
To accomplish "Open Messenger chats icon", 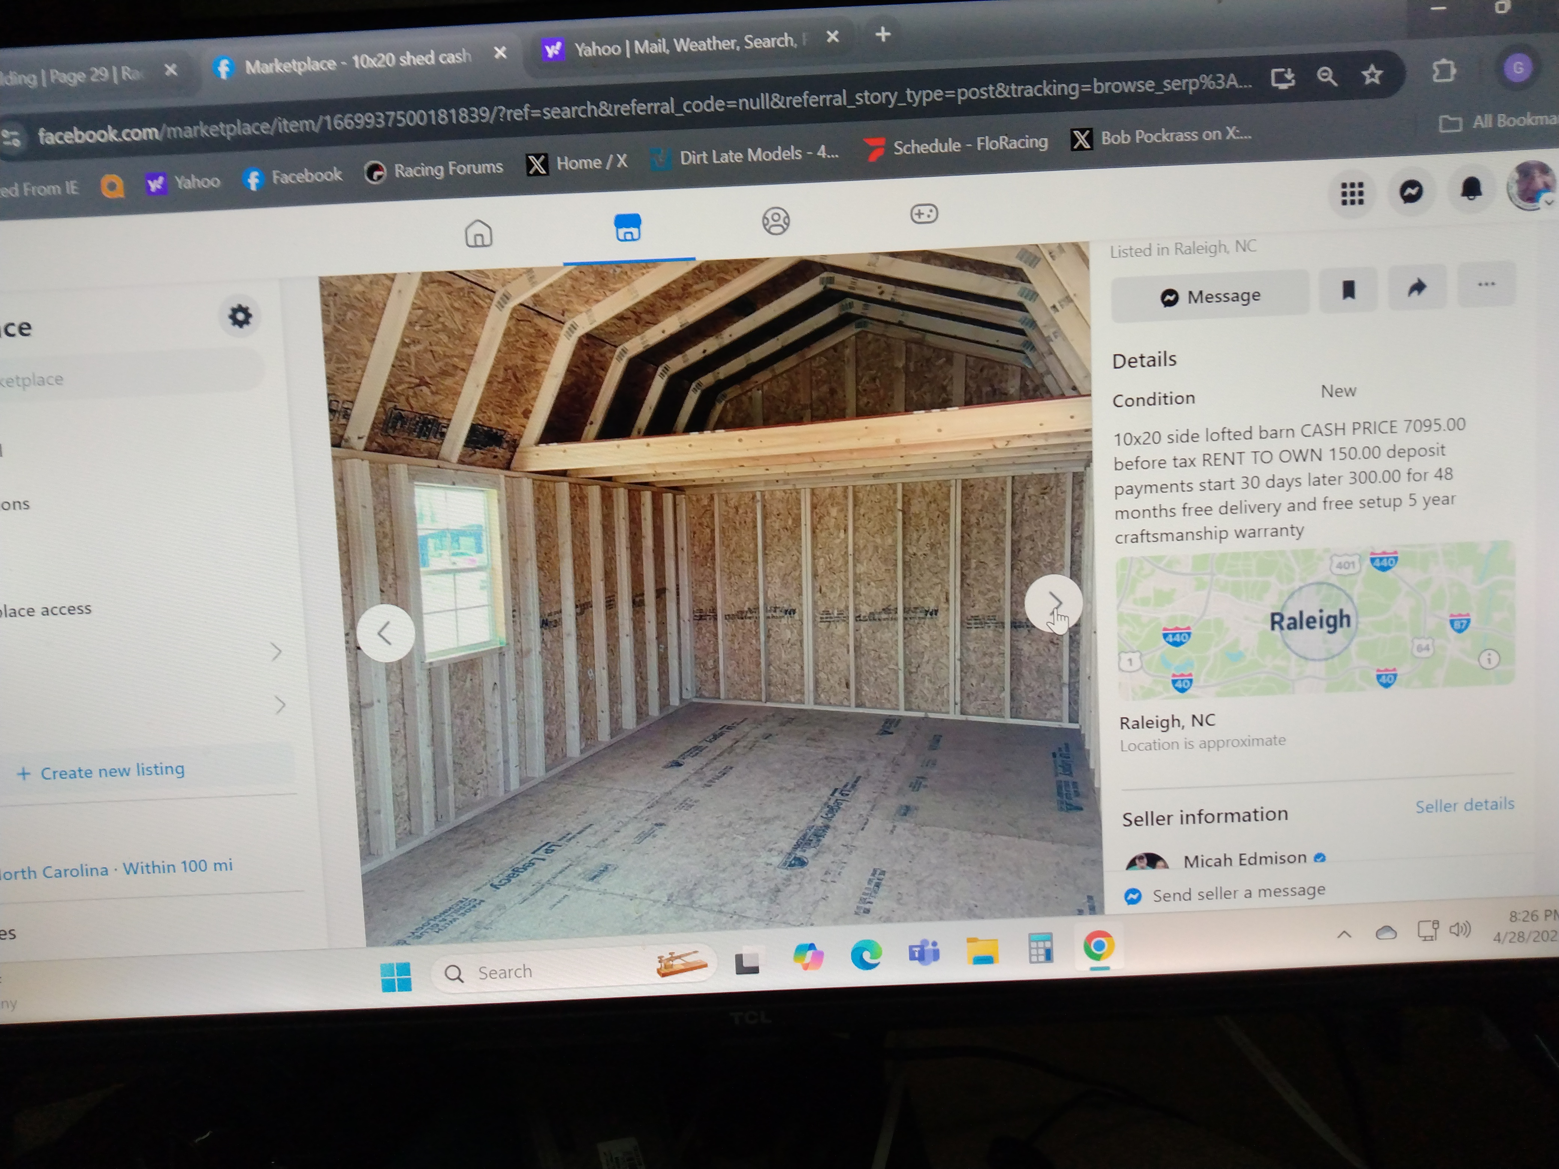I will click(1411, 191).
